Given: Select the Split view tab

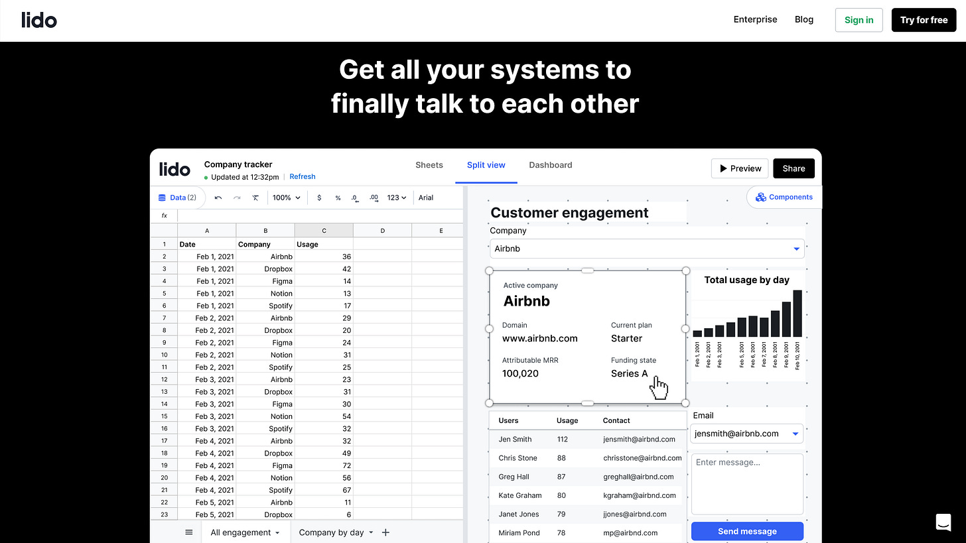Looking at the screenshot, I should click(x=486, y=165).
